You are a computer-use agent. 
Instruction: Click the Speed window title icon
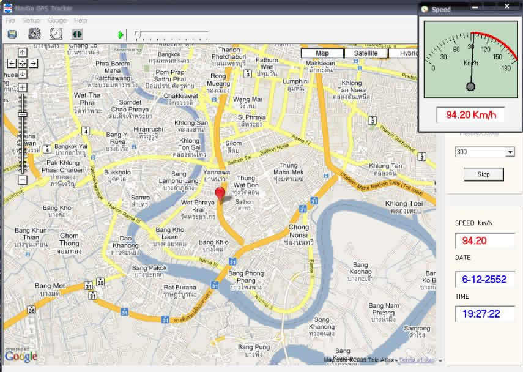pyautogui.click(x=425, y=9)
